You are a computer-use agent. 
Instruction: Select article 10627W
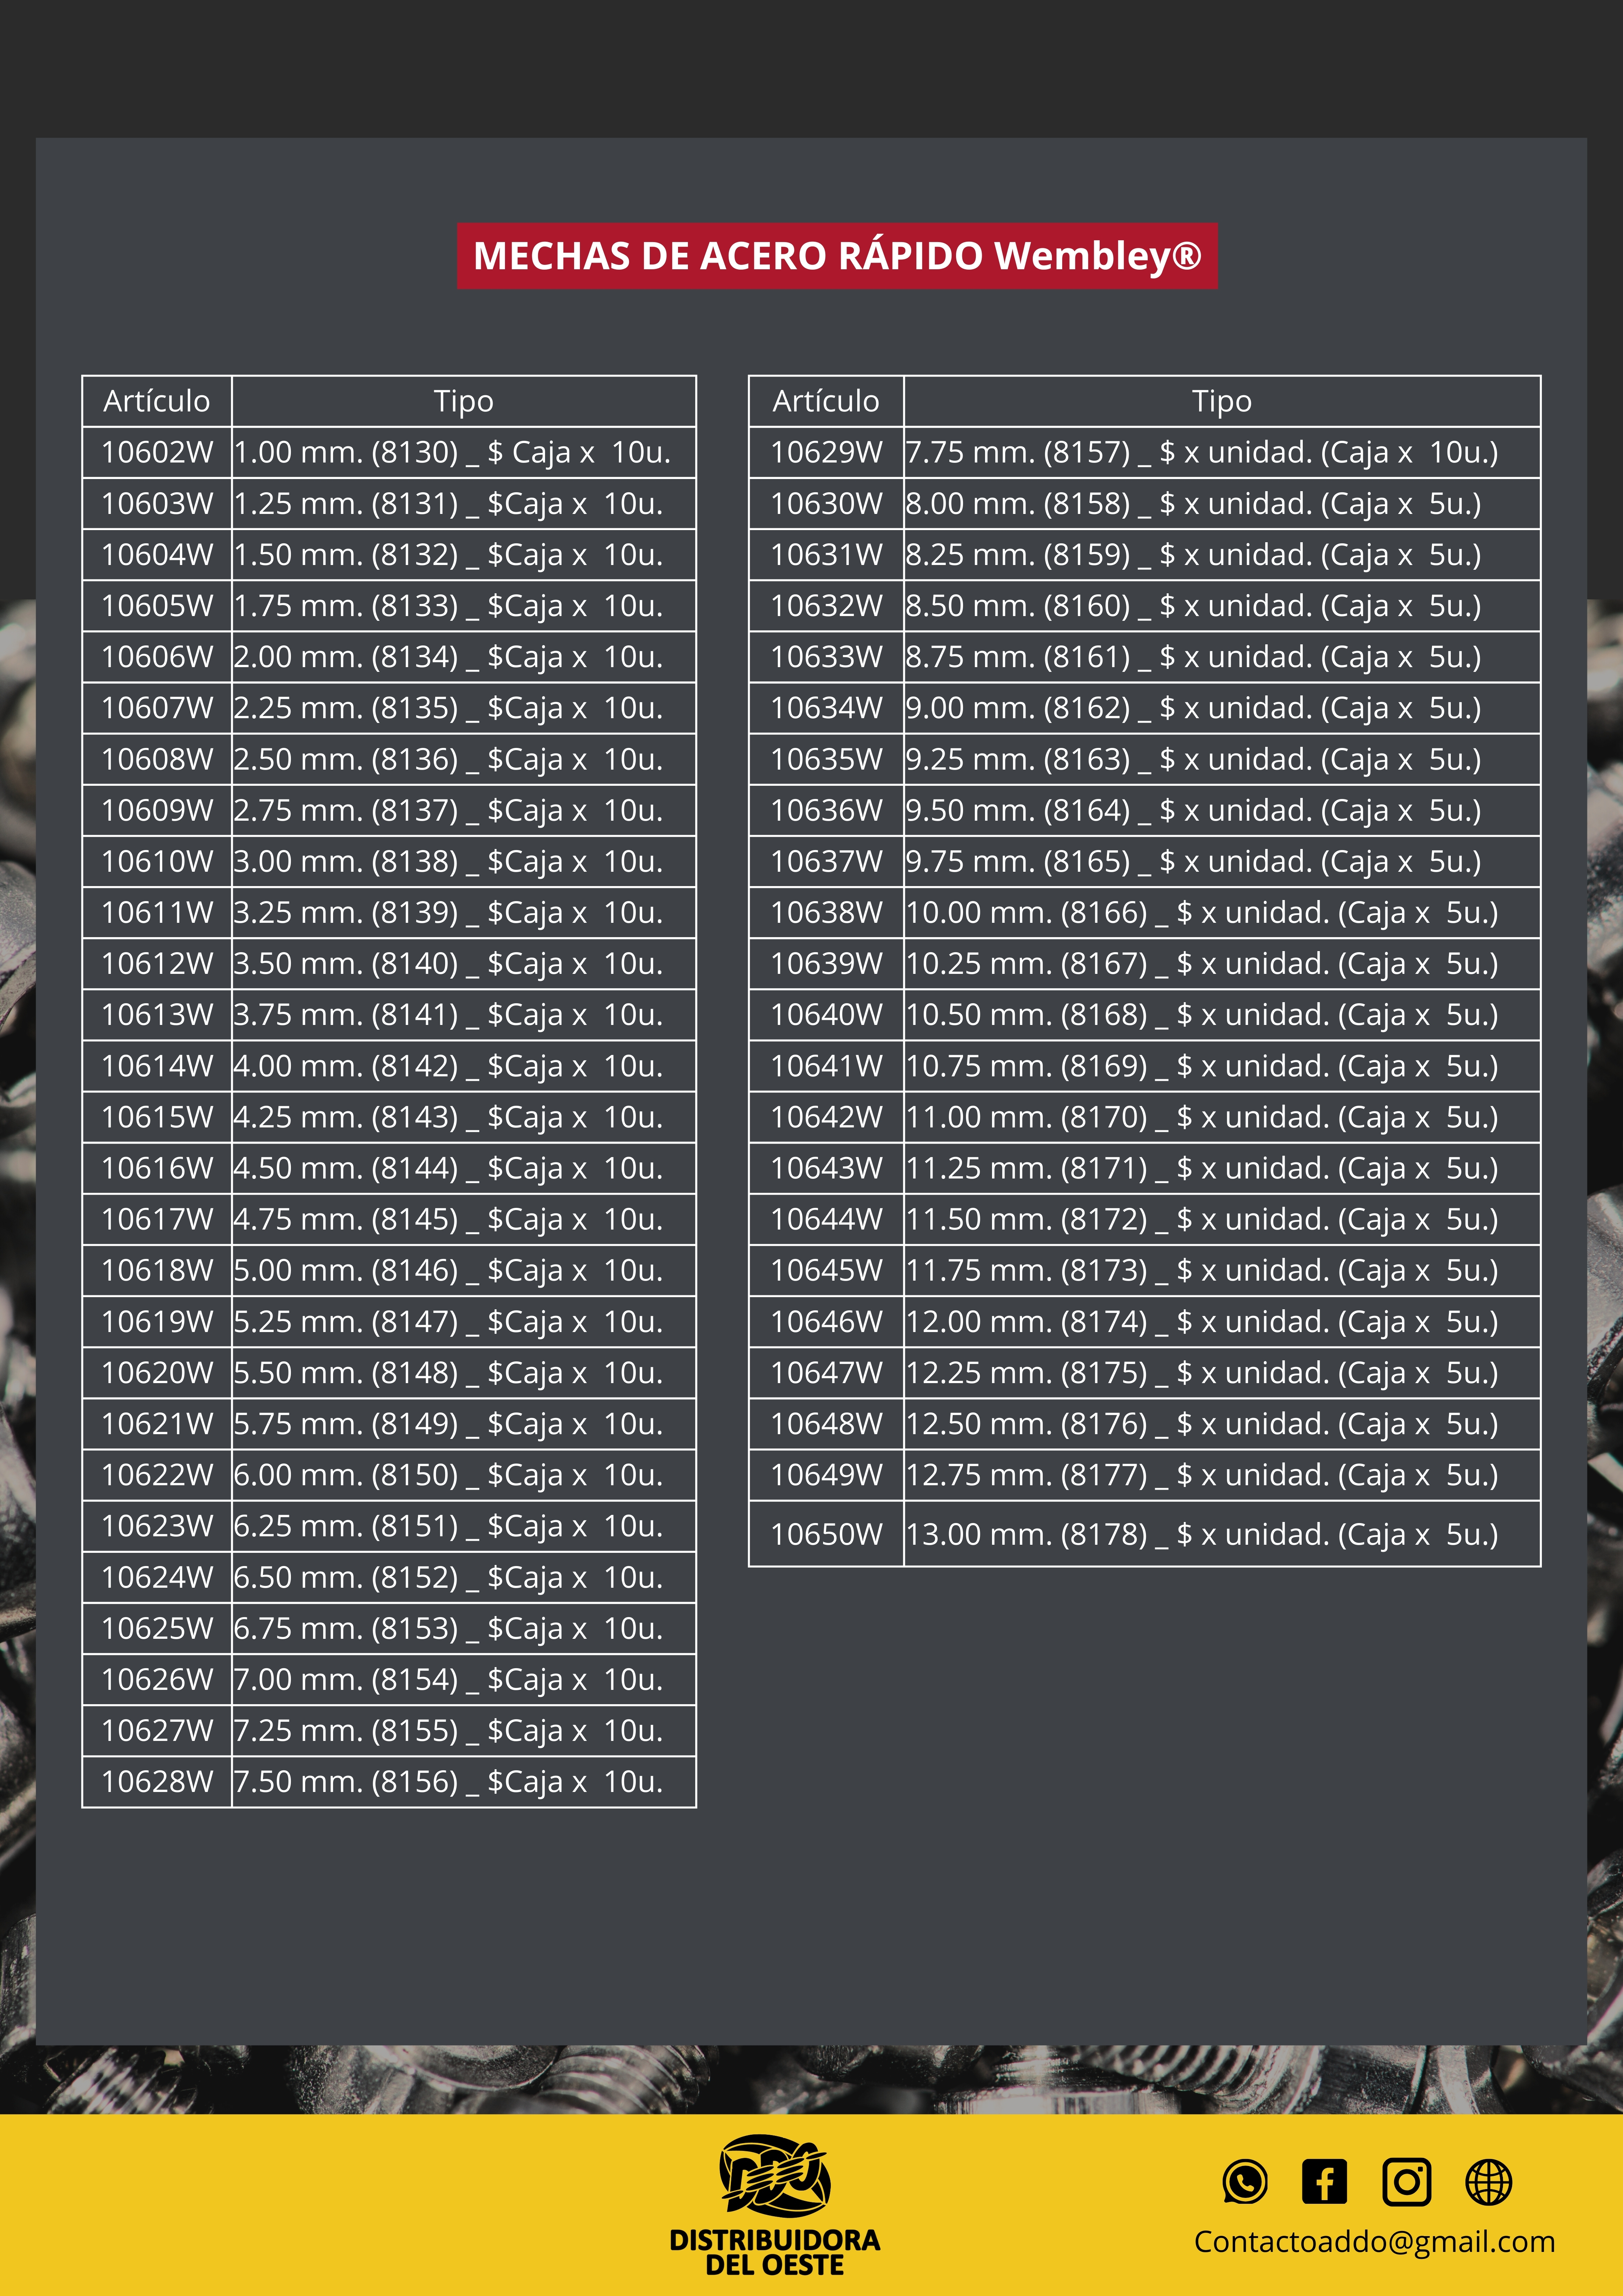pos(157,1731)
